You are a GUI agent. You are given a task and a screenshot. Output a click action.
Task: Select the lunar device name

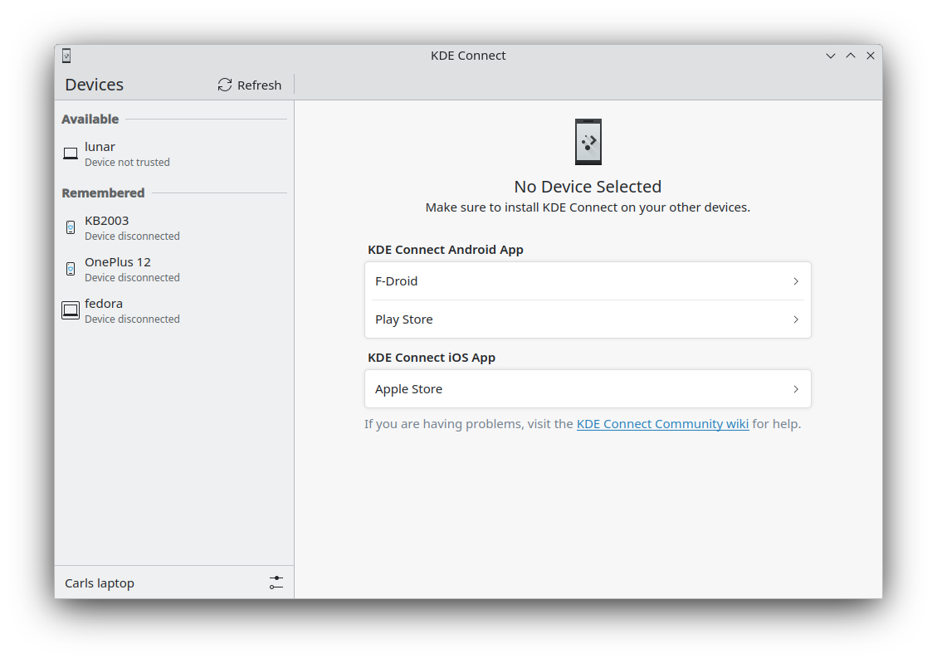100,146
